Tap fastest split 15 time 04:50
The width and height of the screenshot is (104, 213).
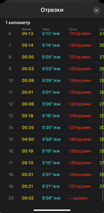[x=28, y=139]
